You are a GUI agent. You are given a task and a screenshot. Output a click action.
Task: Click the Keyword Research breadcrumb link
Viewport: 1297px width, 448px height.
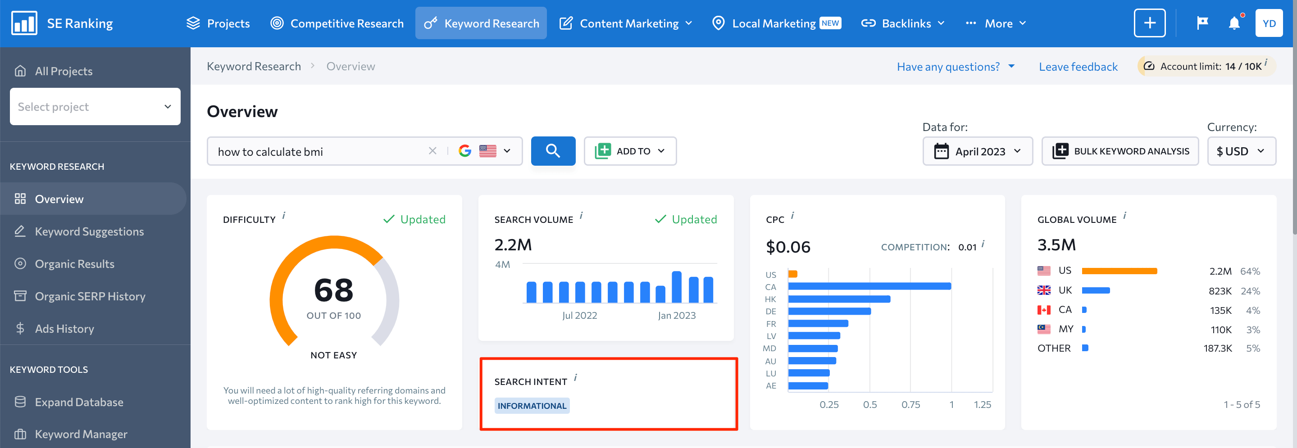point(254,67)
